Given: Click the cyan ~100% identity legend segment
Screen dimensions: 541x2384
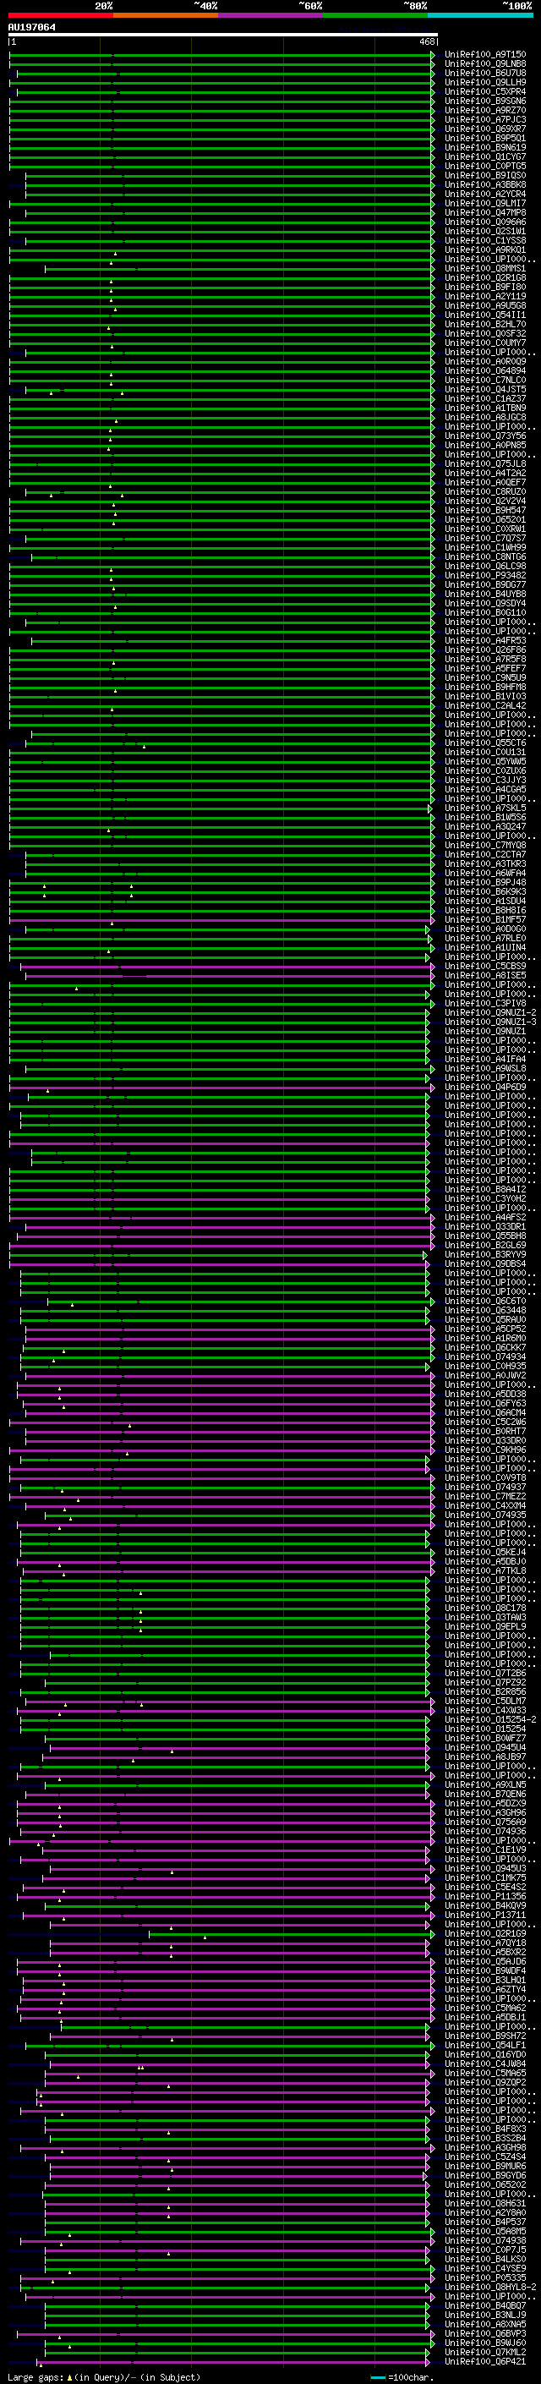Looking at the screenshot, I should pos(480,15).
